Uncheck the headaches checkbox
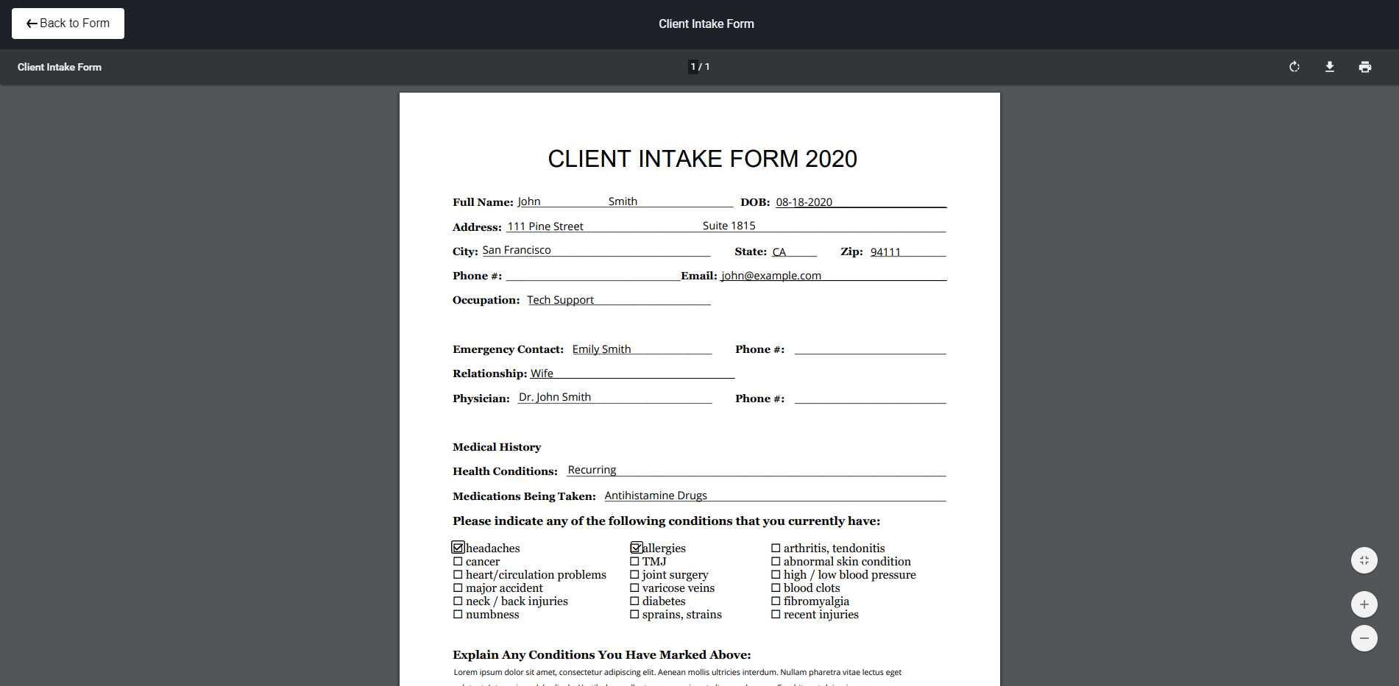Screen dimensions: 1399x686 point(458,548)
